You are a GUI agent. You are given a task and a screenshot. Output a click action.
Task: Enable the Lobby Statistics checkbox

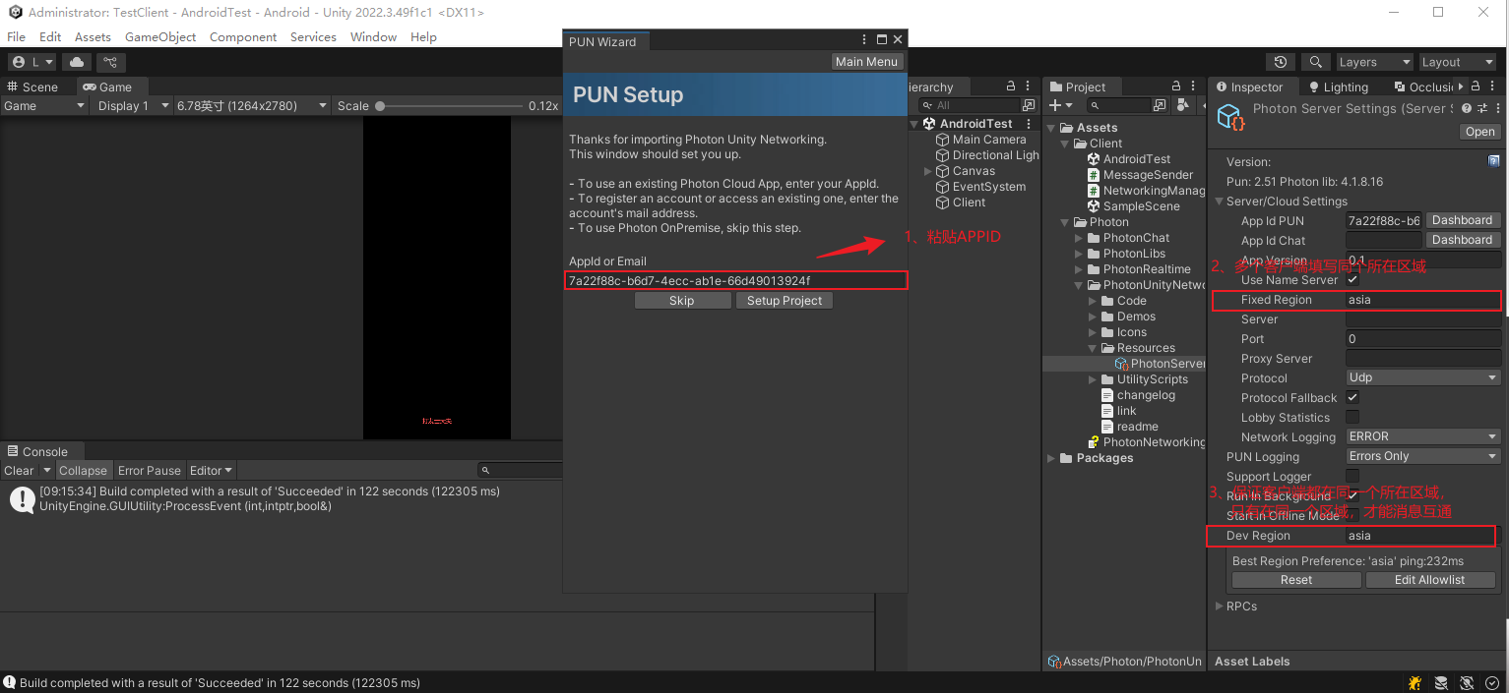pyautogui.click(x=1352, y=417)
